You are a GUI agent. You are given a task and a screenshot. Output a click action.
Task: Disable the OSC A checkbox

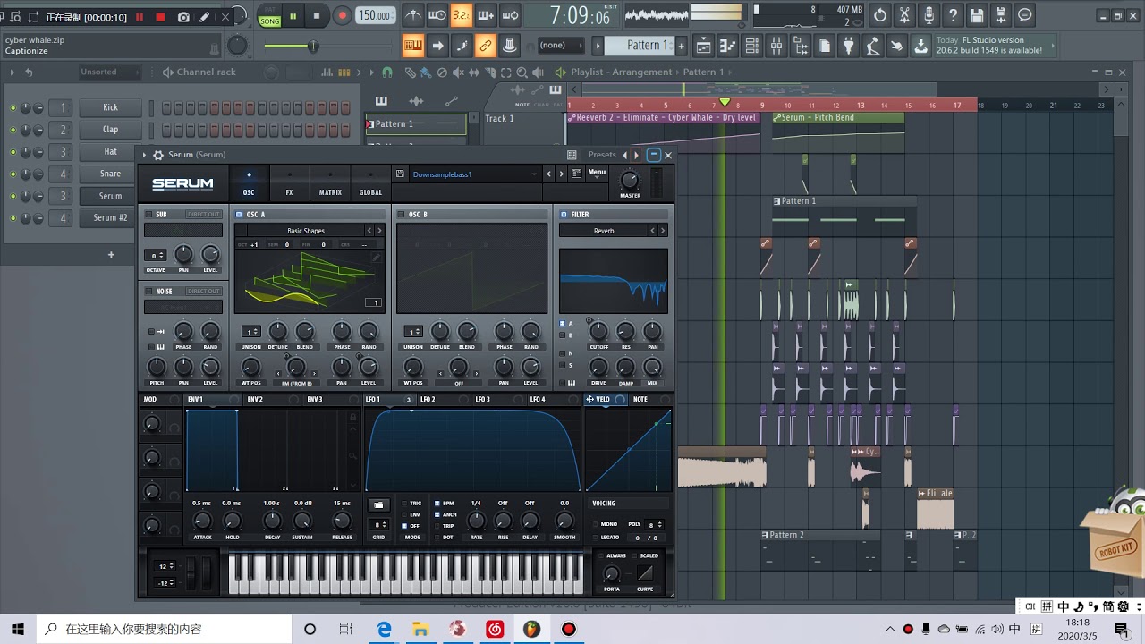239,215
